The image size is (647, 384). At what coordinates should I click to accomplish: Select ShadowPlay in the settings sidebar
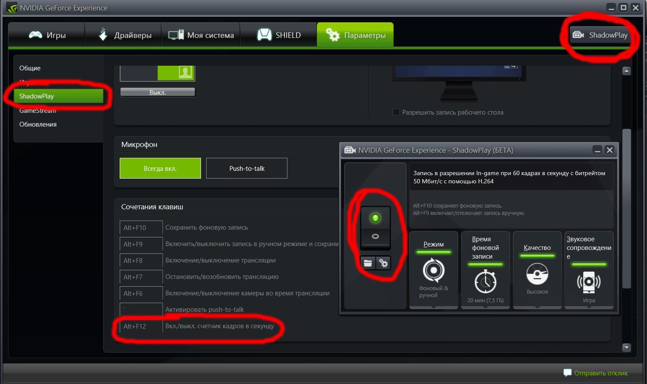click(58, 96)
